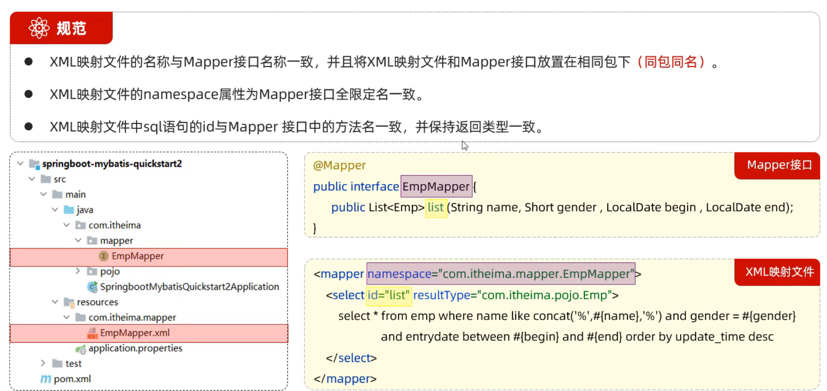The image size is (827, 391).
Task: Expand the test folder chevron
Action: 43,363
